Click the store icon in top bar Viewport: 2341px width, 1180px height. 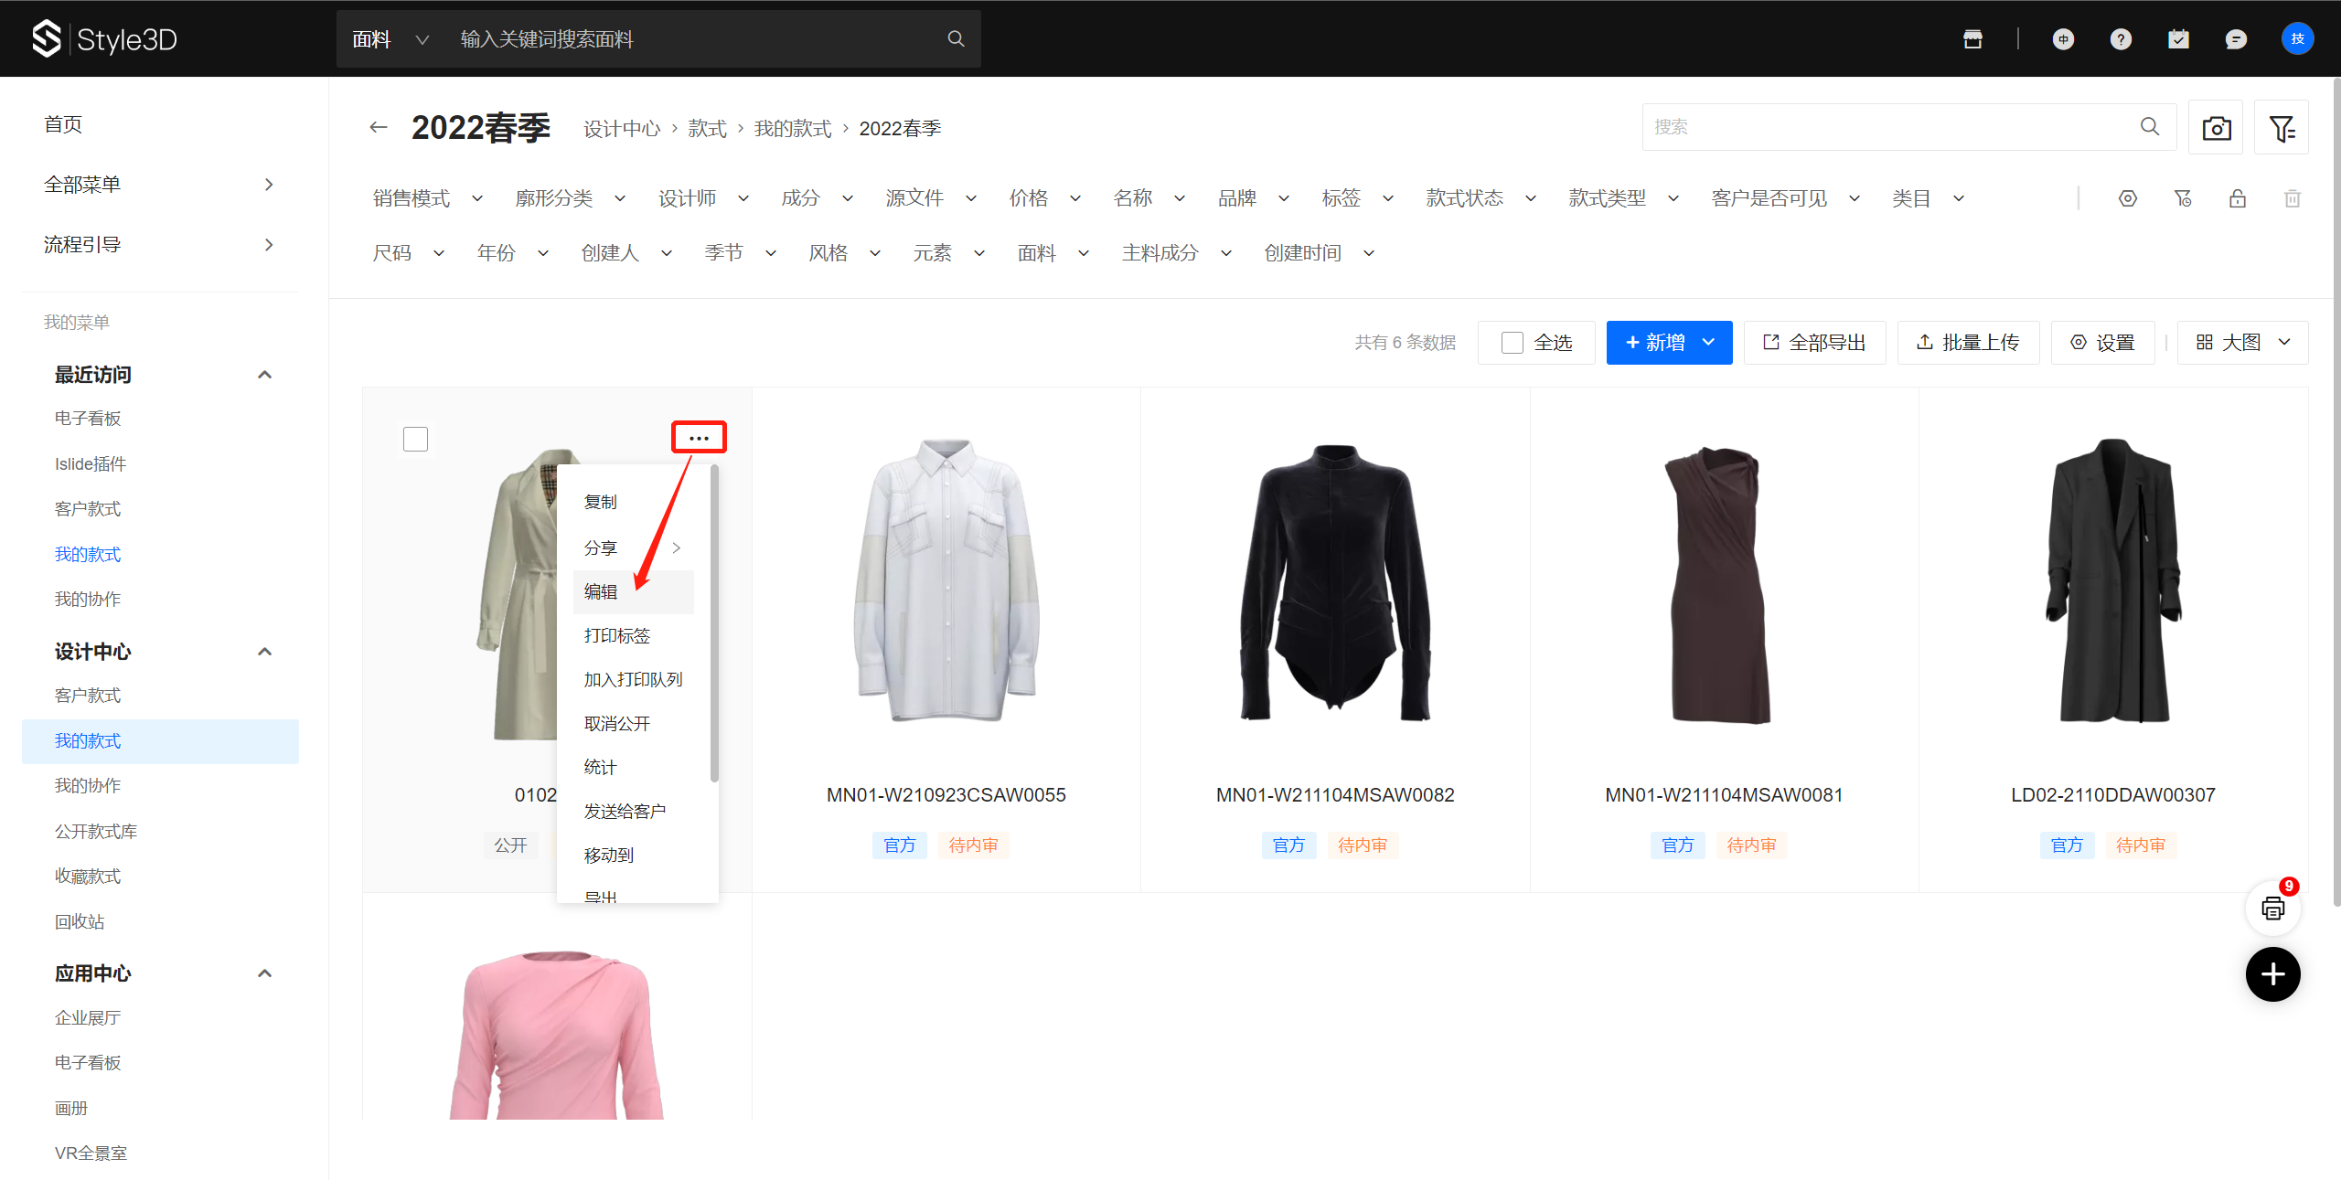tap(1972, 39)
